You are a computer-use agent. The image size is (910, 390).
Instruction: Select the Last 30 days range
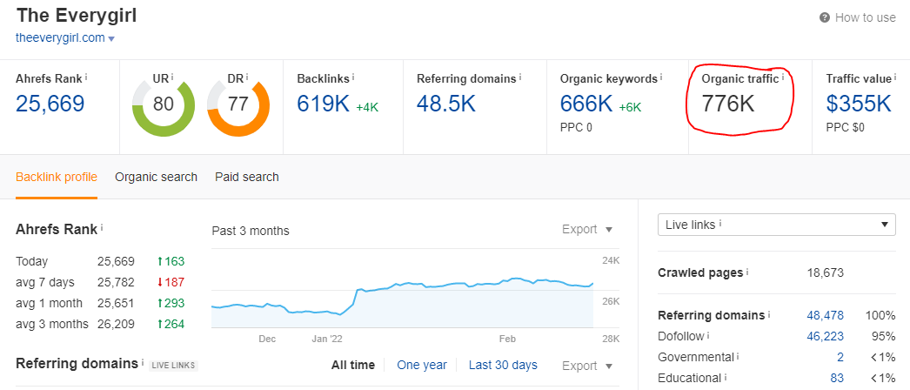503,366
